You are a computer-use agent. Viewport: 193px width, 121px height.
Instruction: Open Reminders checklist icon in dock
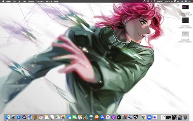click(52, 117)
